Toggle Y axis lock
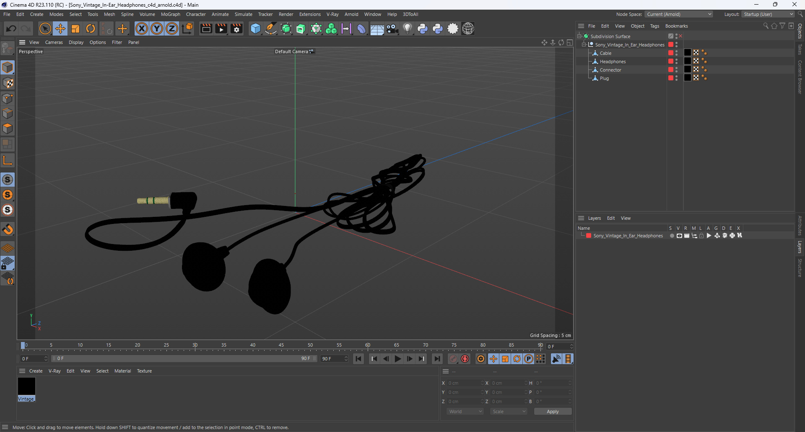 tap(157, 28)
